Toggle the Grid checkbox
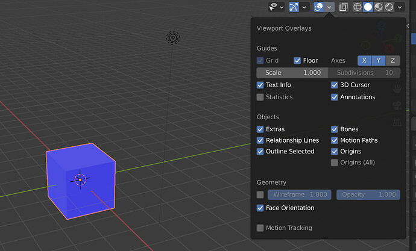The width and height of the screenshot is (416, 251). tap(260, 61)
